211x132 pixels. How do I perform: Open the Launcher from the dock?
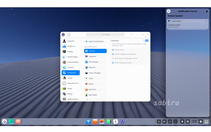coord(4,122)
